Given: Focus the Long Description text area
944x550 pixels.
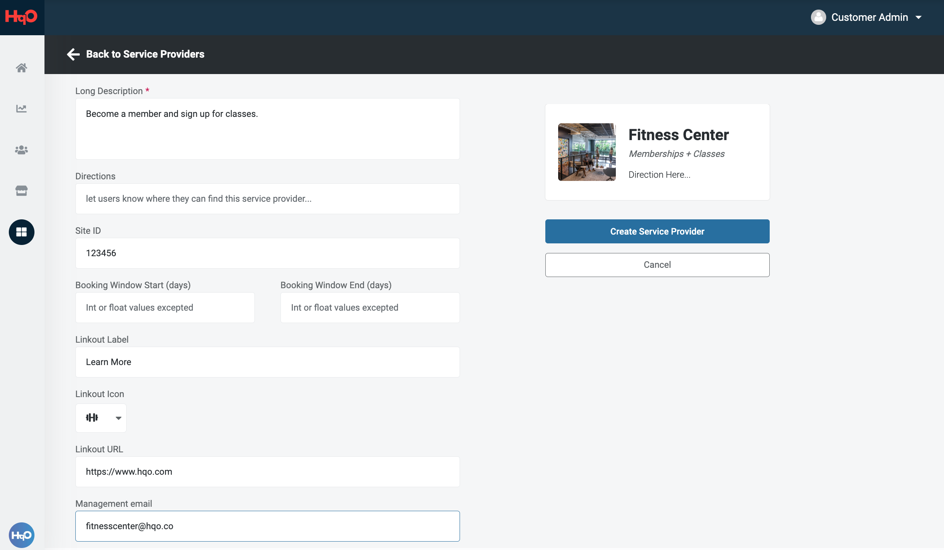Looking at the screenshot, I should tap(267, 129).
